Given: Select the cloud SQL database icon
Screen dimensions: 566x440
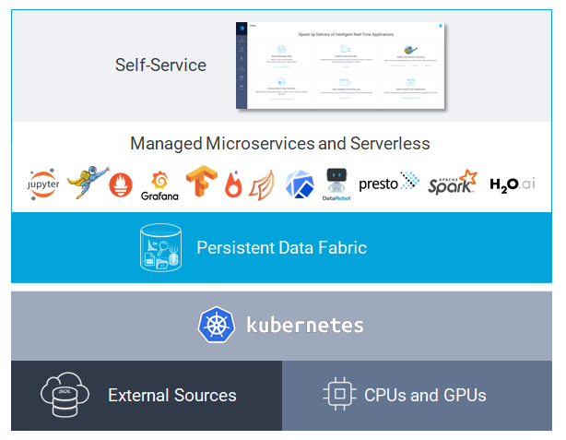Looking at the screenshot, I should (65, 395).
